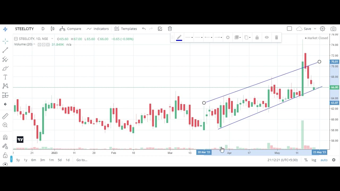Image resolution: width=340 pixels, height=191 pixels.
Task: Select the zoom in tool
Action: (x=5, y=125)
